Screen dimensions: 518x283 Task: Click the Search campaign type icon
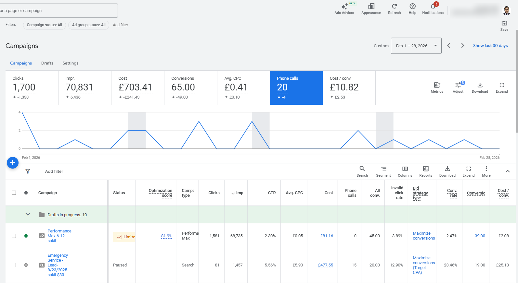pos(42,265)
